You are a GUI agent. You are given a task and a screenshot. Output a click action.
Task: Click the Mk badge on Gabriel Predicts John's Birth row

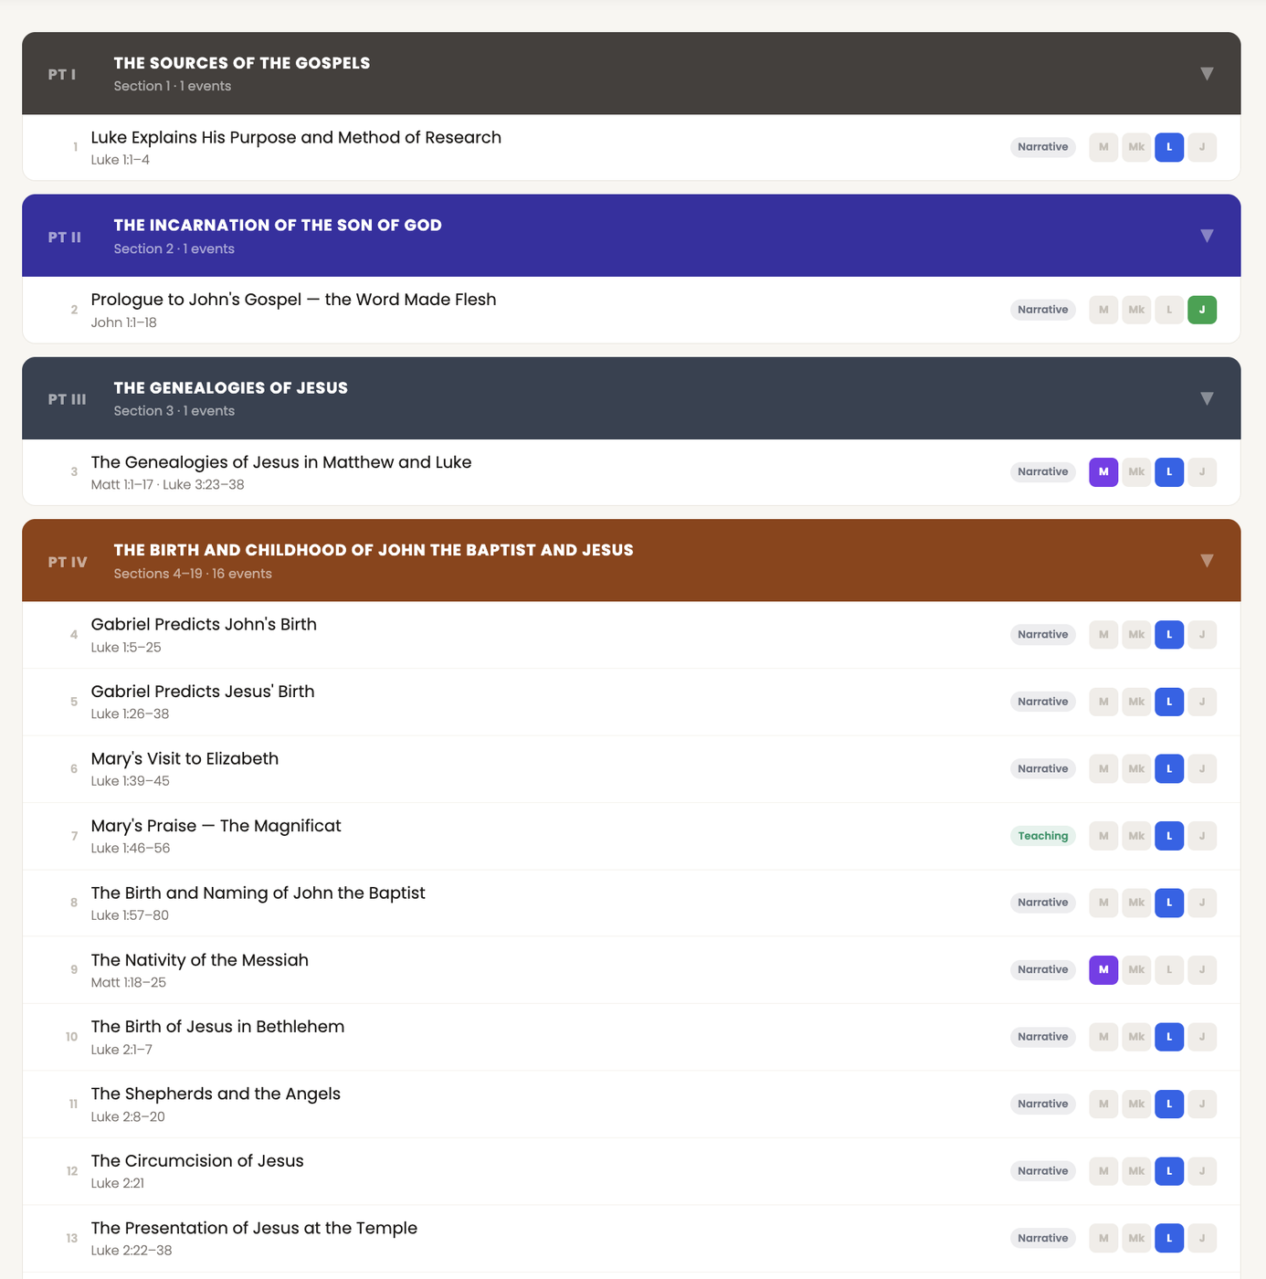[x=1136, y=635]
